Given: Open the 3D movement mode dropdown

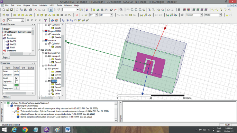Looking at the screenshot, I should (111, 15).
